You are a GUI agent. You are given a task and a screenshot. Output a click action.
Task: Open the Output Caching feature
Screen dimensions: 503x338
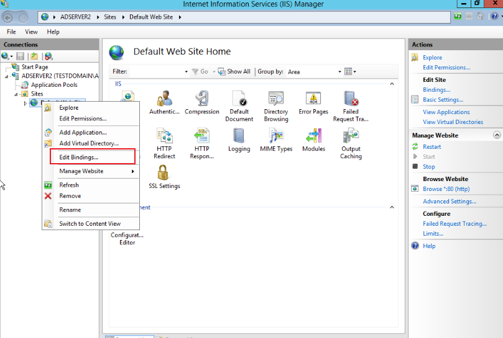tap(351, 143)
